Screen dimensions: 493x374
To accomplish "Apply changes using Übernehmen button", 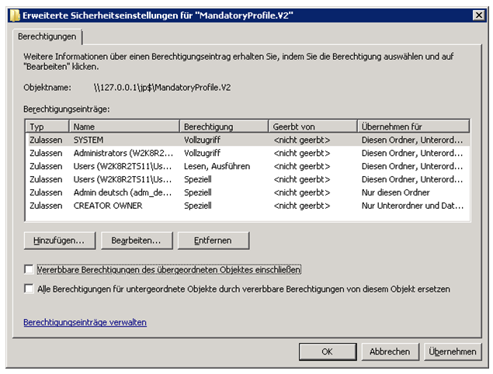I will pyautogui.click(x=453, y=351).
